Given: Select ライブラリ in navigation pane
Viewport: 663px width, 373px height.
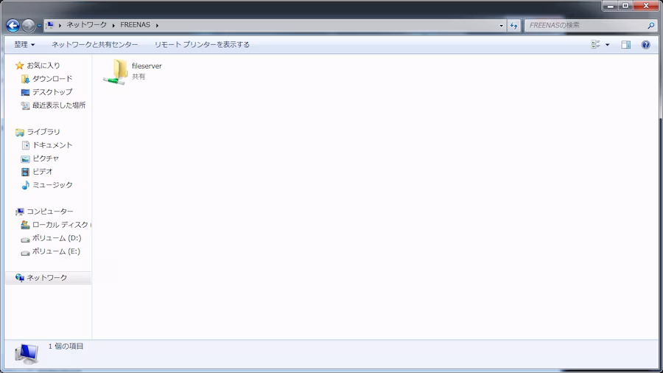Looking at the screenshot, I should tap(43, 132).
